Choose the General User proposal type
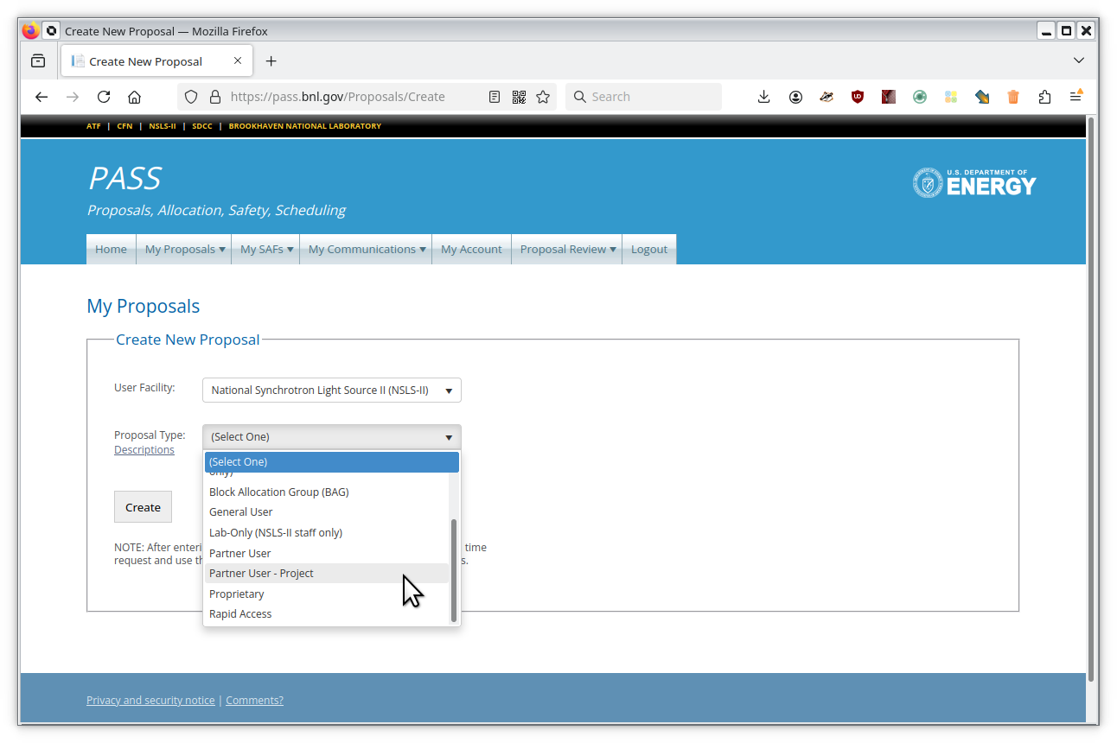 click(327, 512)
